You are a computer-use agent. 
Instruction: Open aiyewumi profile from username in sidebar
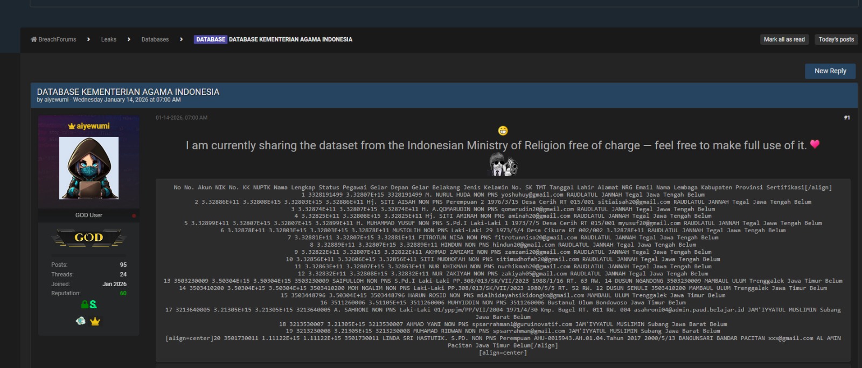93,126
